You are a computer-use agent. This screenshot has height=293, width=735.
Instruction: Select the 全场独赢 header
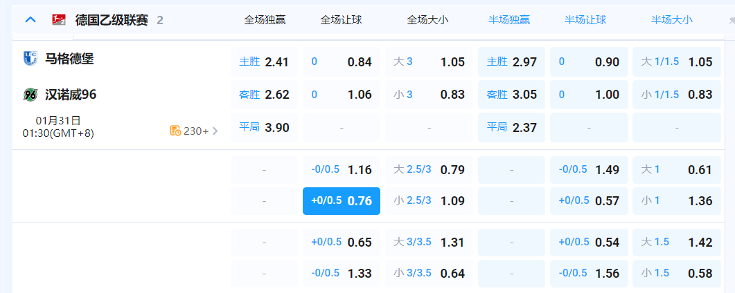click(x=265, y=20)
